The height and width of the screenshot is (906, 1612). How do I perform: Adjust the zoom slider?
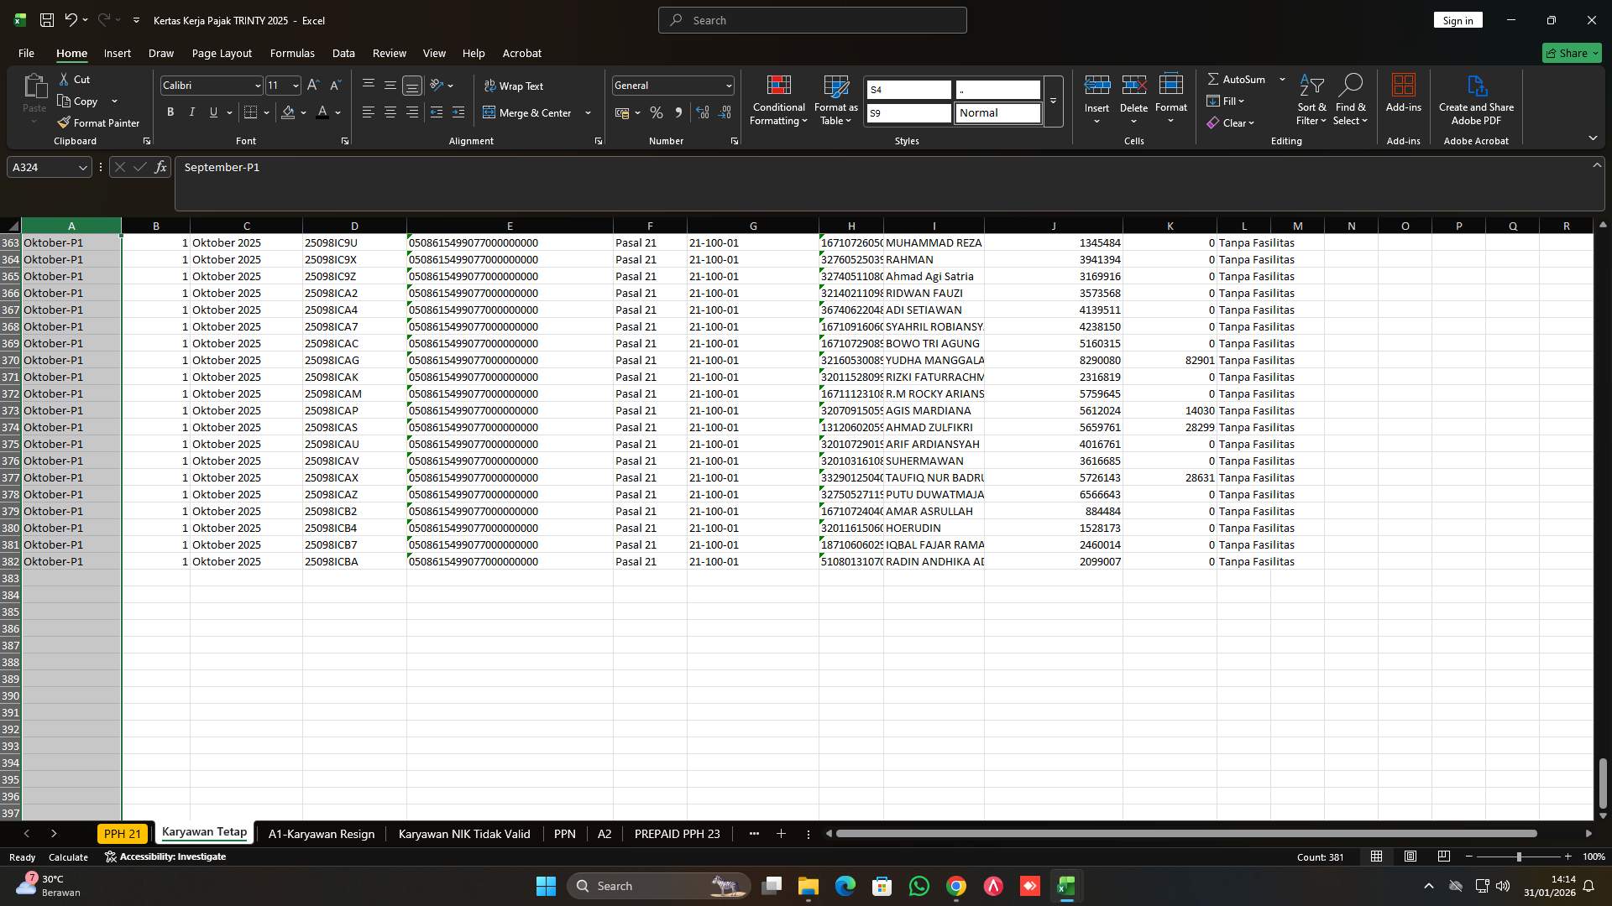[x=1519, y=857]
